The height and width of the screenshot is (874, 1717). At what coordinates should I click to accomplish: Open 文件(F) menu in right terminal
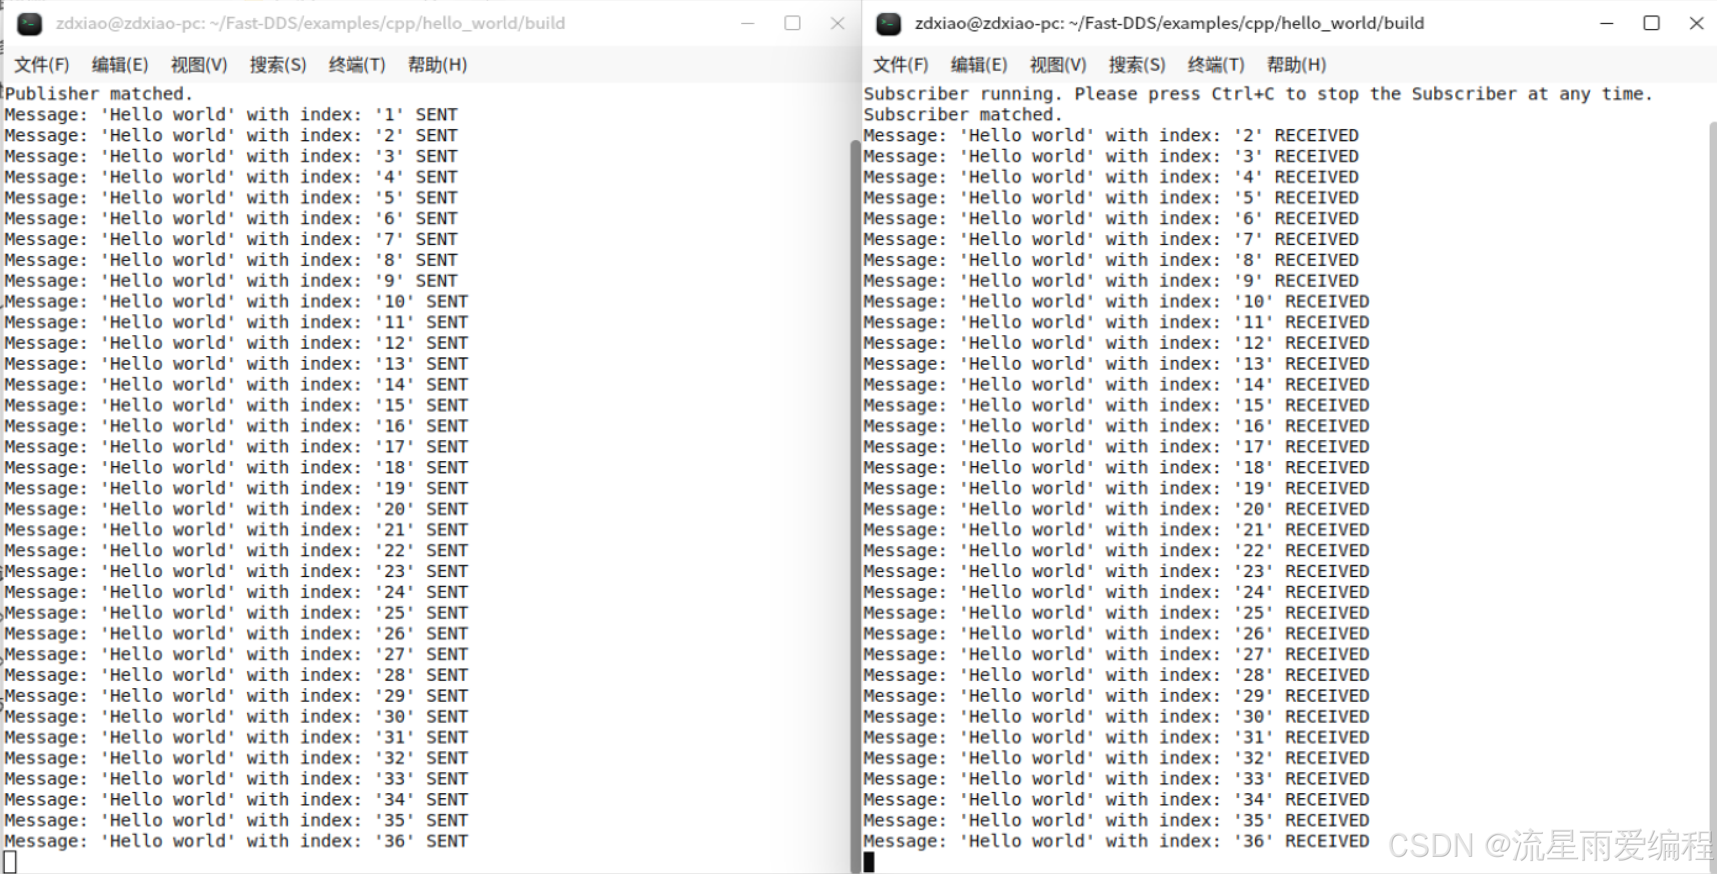[901, 65]
